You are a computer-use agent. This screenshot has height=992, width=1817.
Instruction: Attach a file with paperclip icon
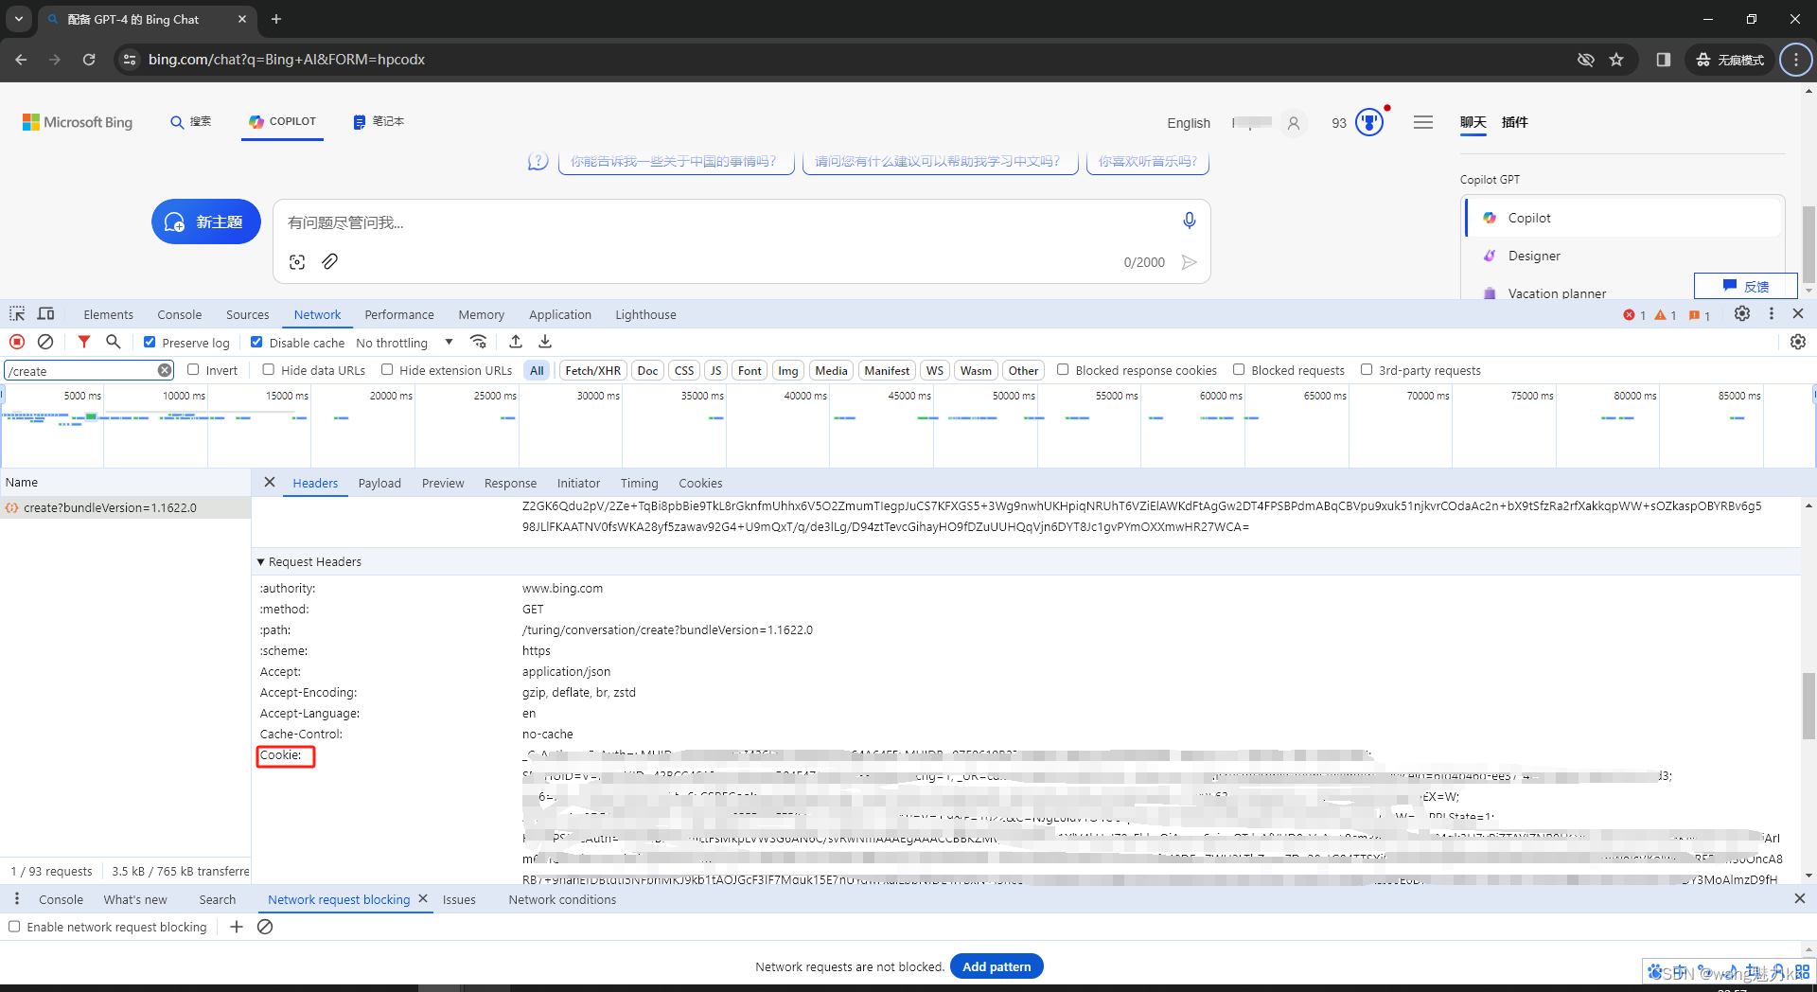tap(329, 261)
